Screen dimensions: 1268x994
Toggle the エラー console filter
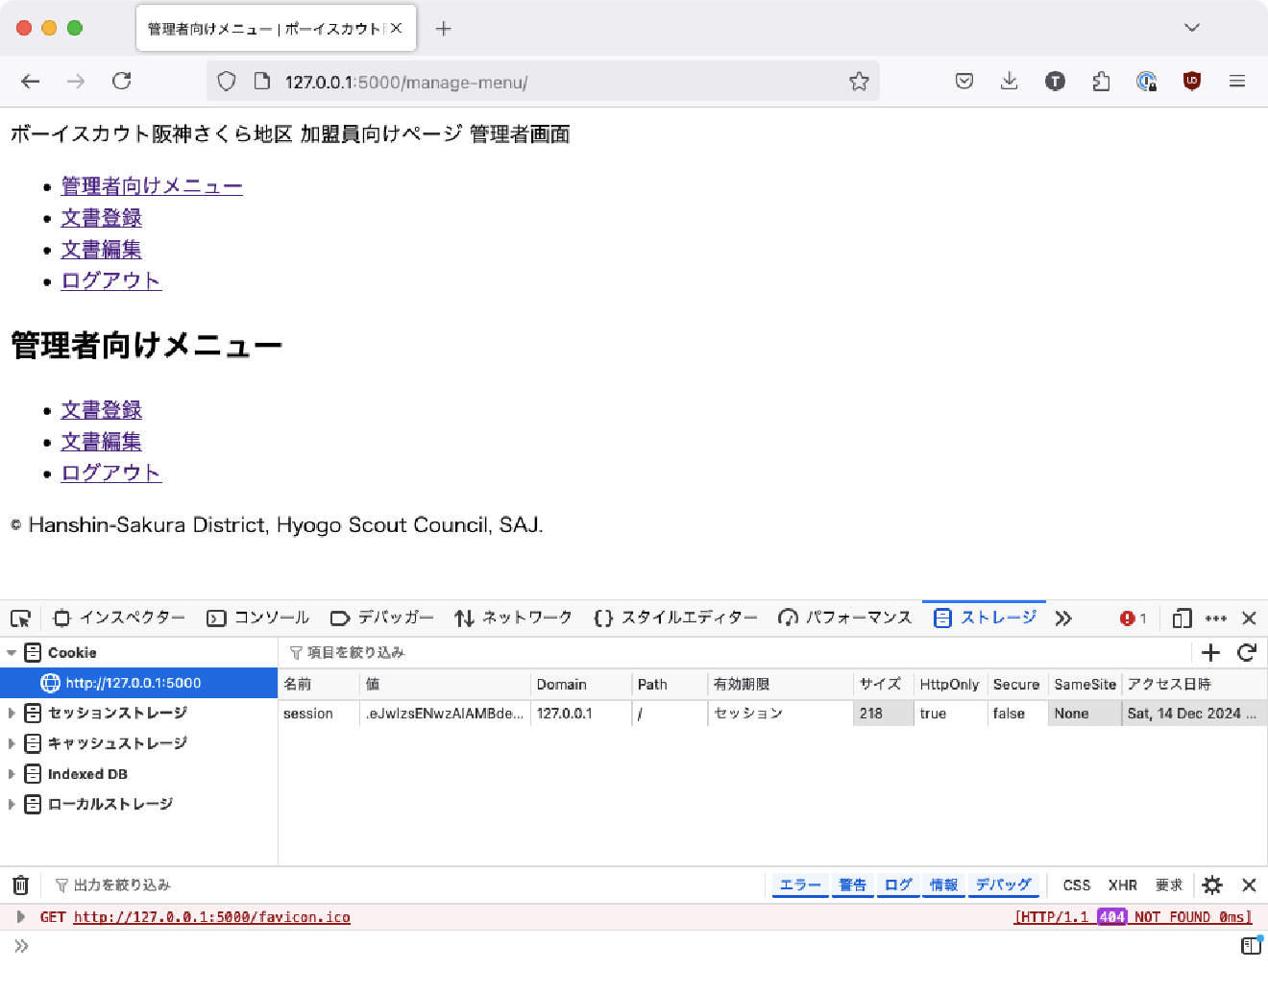[799, 885]
